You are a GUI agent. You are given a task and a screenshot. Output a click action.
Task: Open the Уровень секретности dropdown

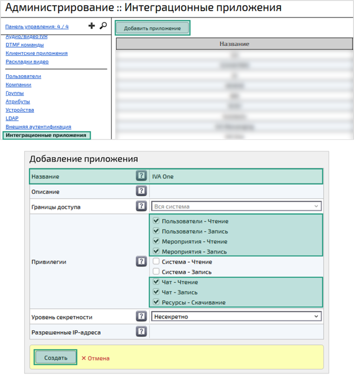236,316
